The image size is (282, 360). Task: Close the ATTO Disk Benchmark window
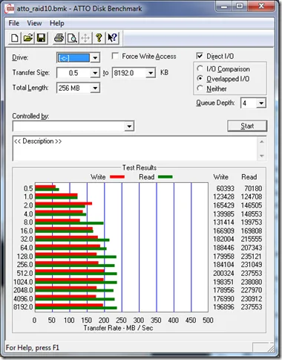[x=261, y=7]
